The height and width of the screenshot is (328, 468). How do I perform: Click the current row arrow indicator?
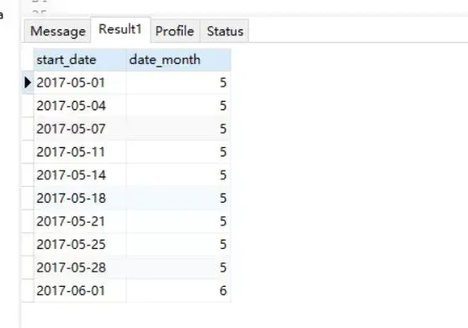coord(28,82)
